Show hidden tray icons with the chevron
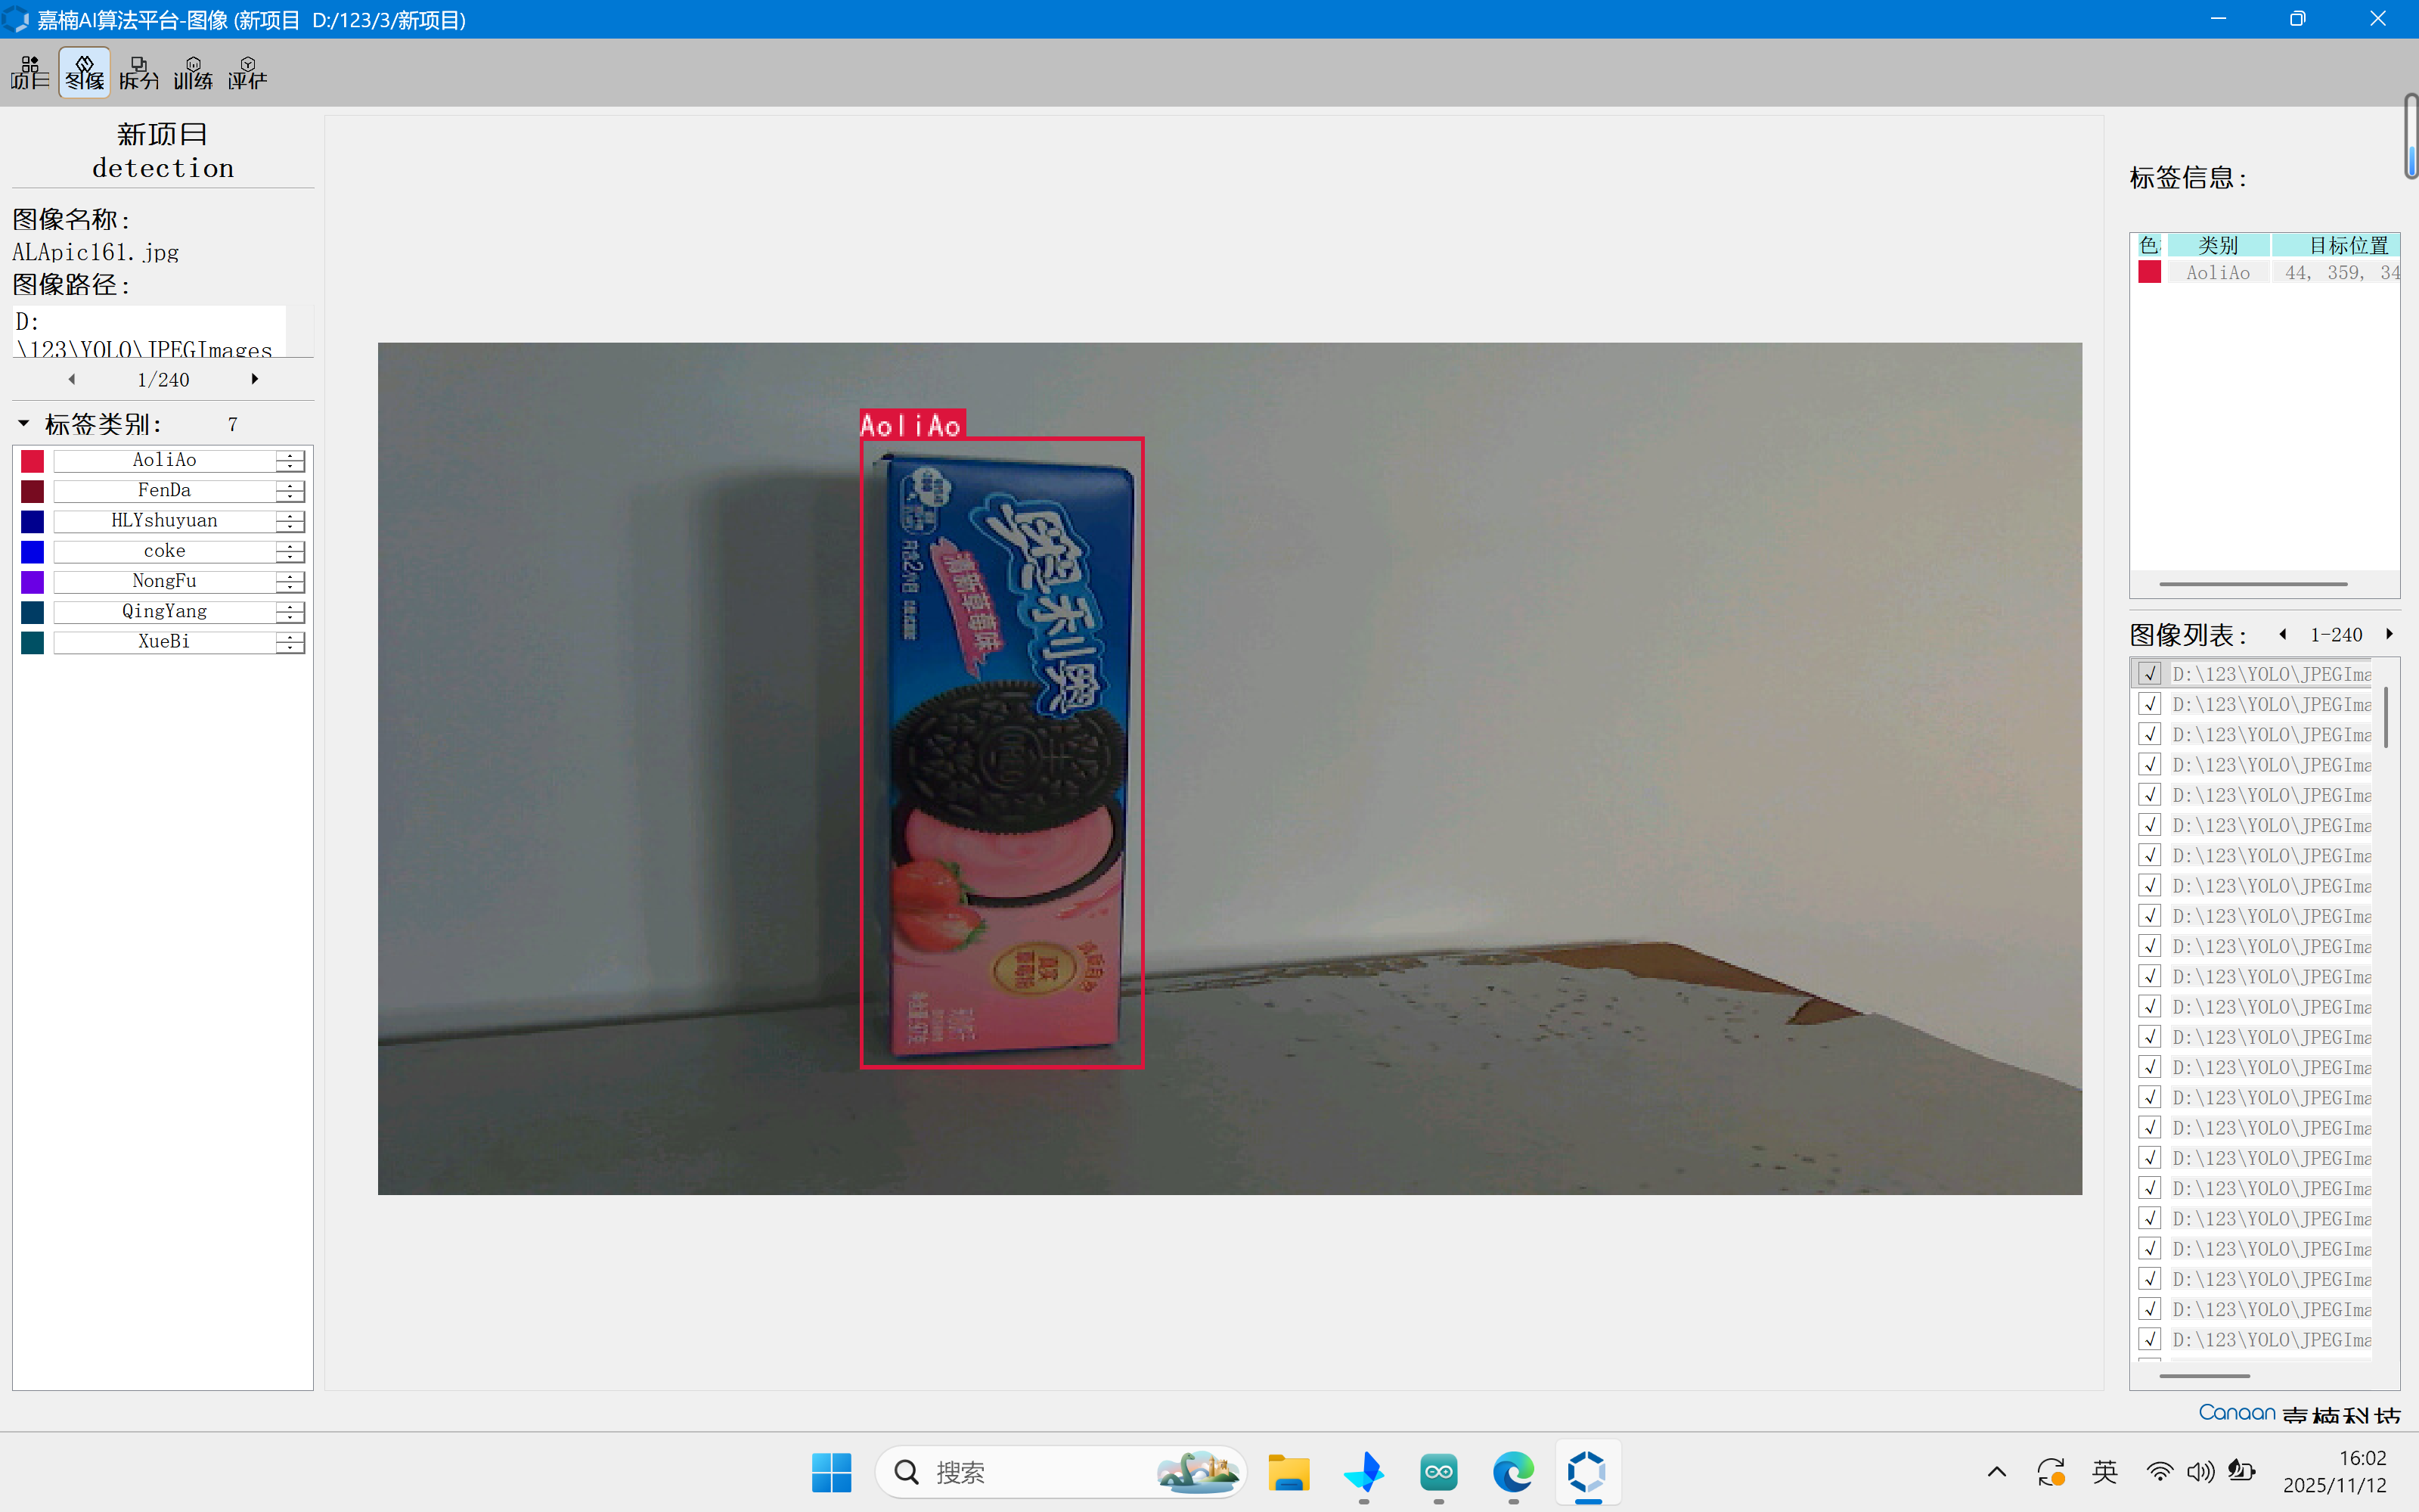The width and height of the screenshot is (2419, 1512). pos(1996,1472)
